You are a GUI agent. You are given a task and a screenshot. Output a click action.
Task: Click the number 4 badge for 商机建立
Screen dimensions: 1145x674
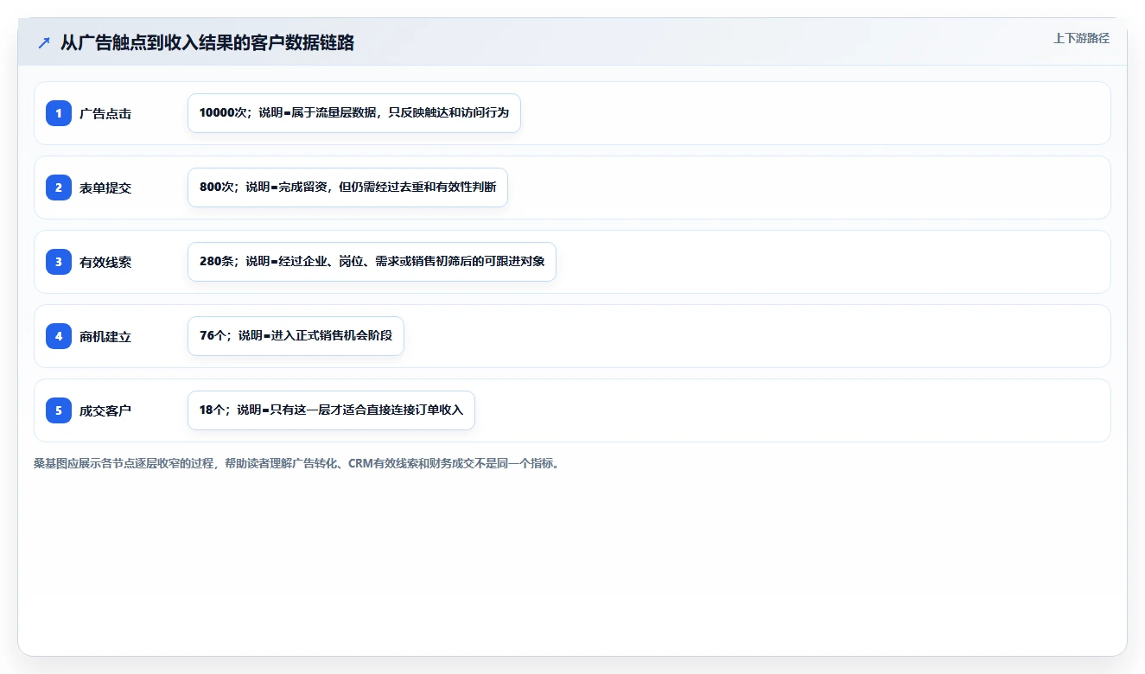[59, 336]
